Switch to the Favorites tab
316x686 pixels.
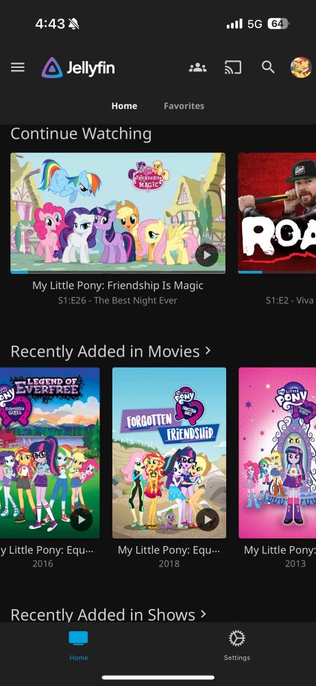point(184,106)
